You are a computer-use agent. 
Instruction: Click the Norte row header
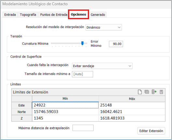click(x=22, y=112)
